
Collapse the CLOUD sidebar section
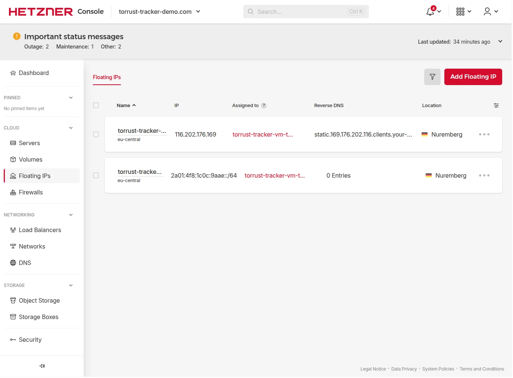pyautogui.click(x=71, y=128)
